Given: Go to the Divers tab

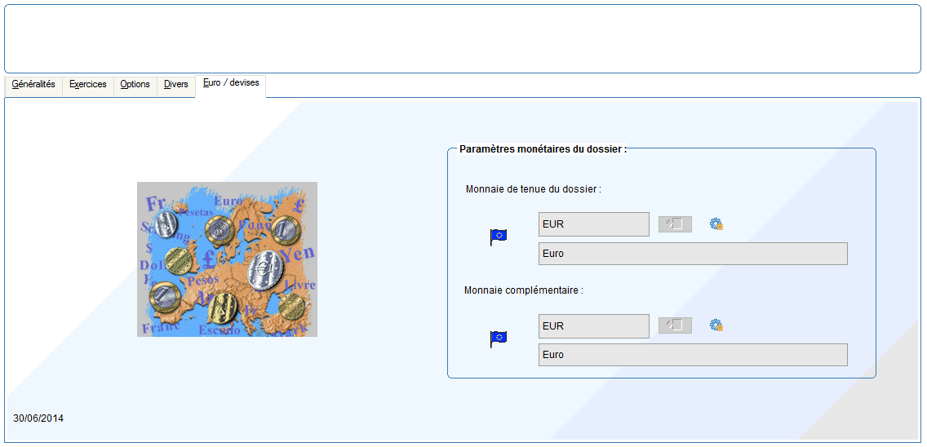Looking at the screenshot, I should pos(176,85).
